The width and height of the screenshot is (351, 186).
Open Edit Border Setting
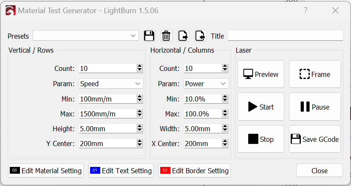[195, 171]
